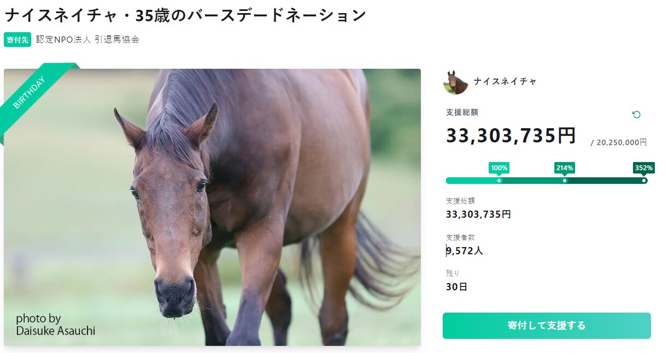
Task: Click the 9,572人 supporter count
Action: (x=465, y=251)
